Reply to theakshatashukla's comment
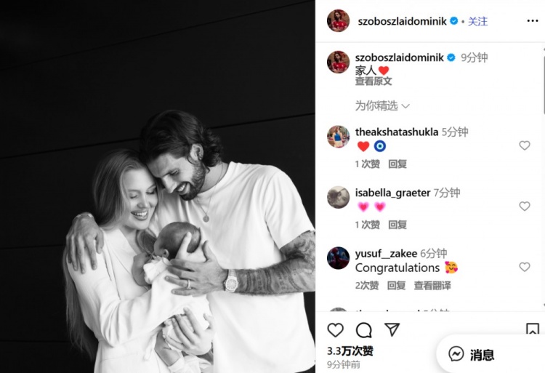This screenshot has width=545, height=373. (397, 164)
